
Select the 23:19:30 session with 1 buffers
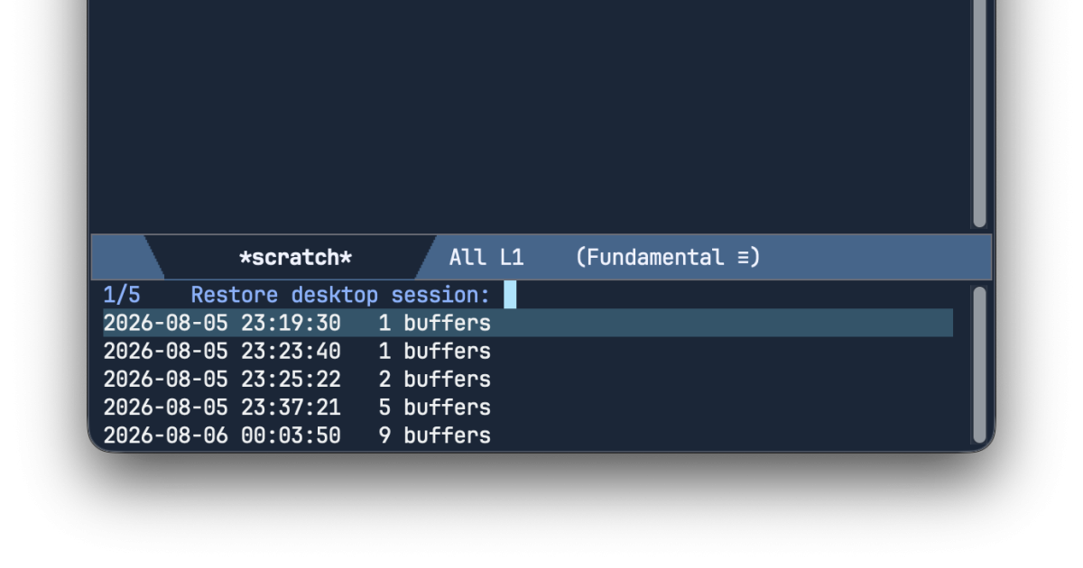pos(528,323)
